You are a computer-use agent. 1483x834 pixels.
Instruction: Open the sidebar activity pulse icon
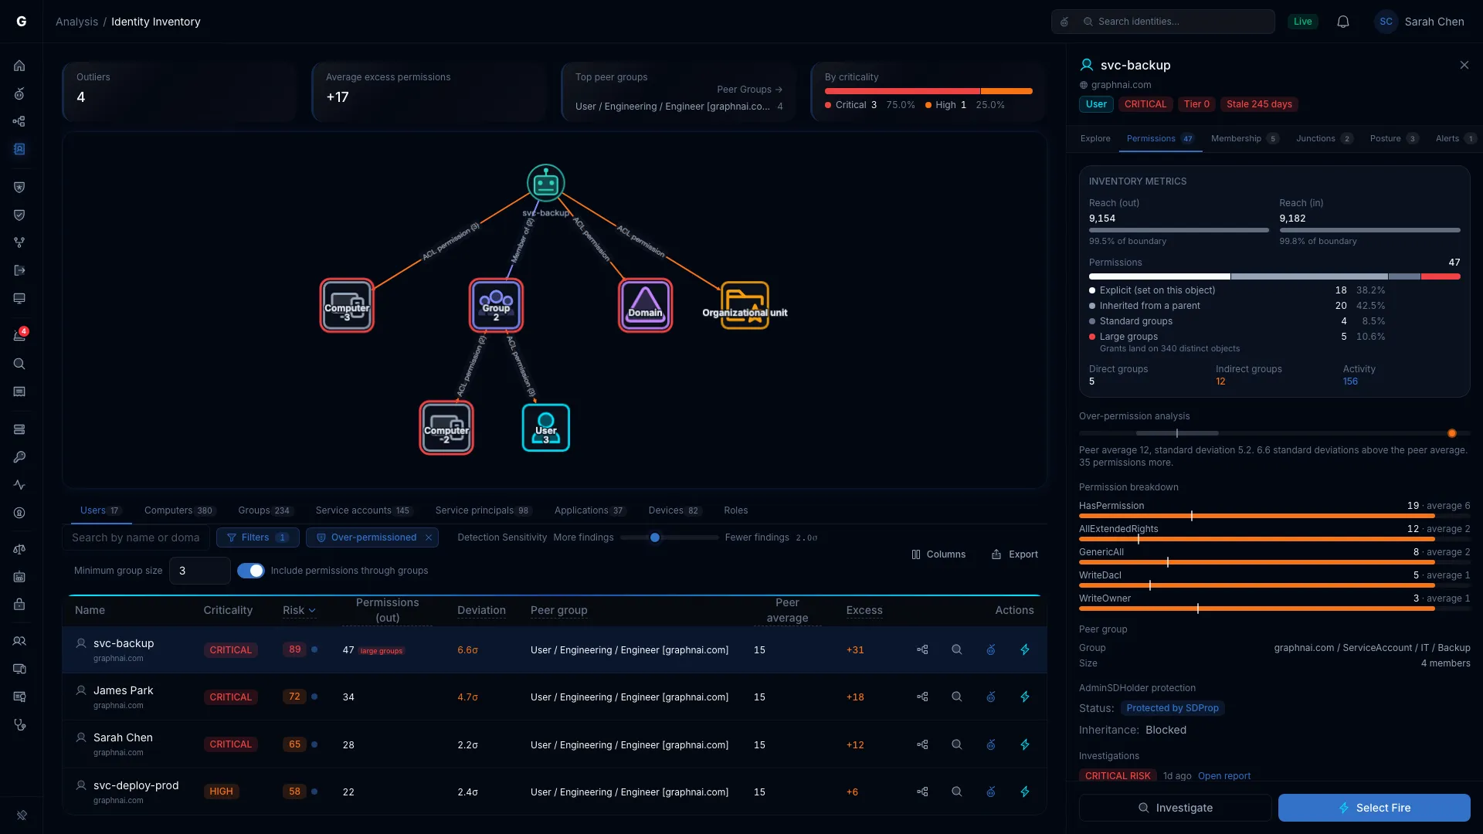tap(19, 485)
